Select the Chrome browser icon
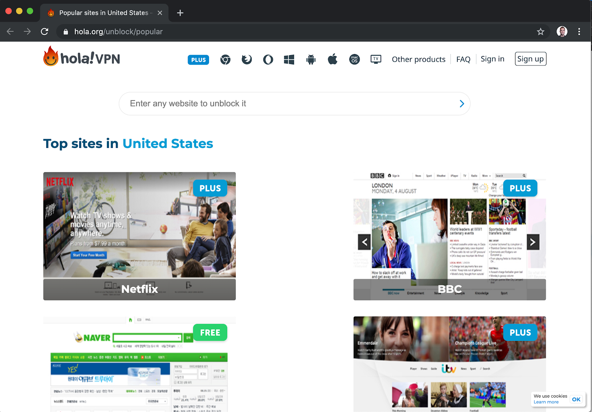The width and height of the screenshot is (592, 412). coord(225,60)
